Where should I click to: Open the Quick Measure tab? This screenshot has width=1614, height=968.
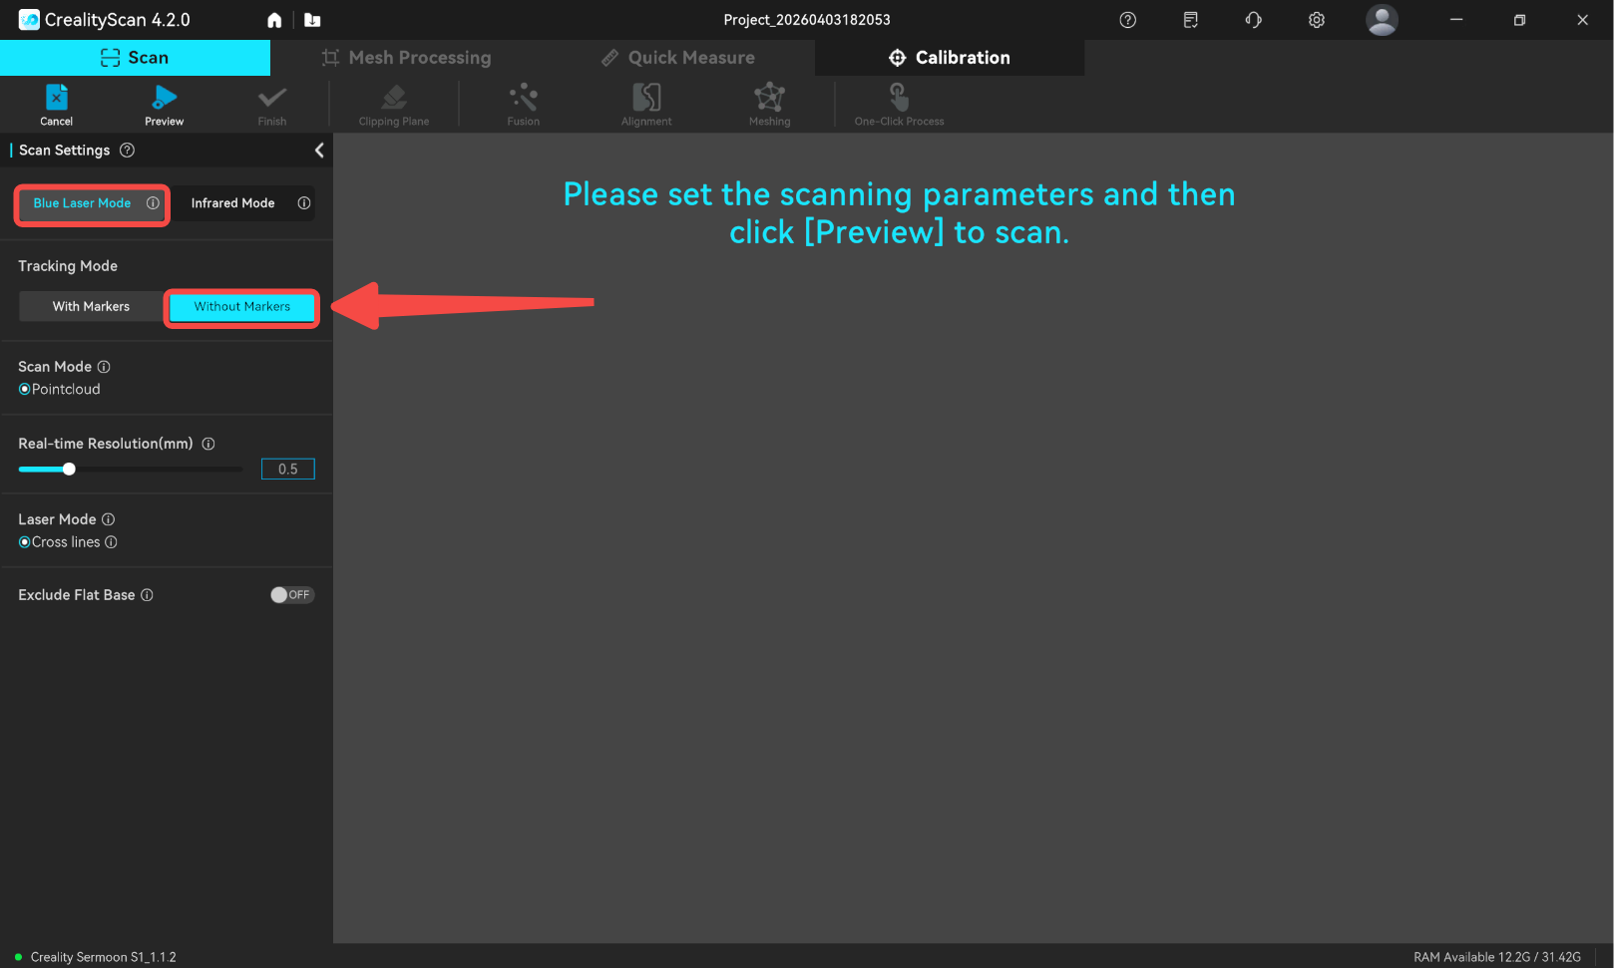678,58
